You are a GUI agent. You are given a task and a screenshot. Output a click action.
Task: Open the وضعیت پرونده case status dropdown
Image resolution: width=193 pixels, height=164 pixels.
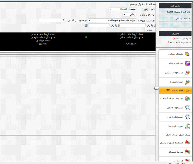point(112,20)
